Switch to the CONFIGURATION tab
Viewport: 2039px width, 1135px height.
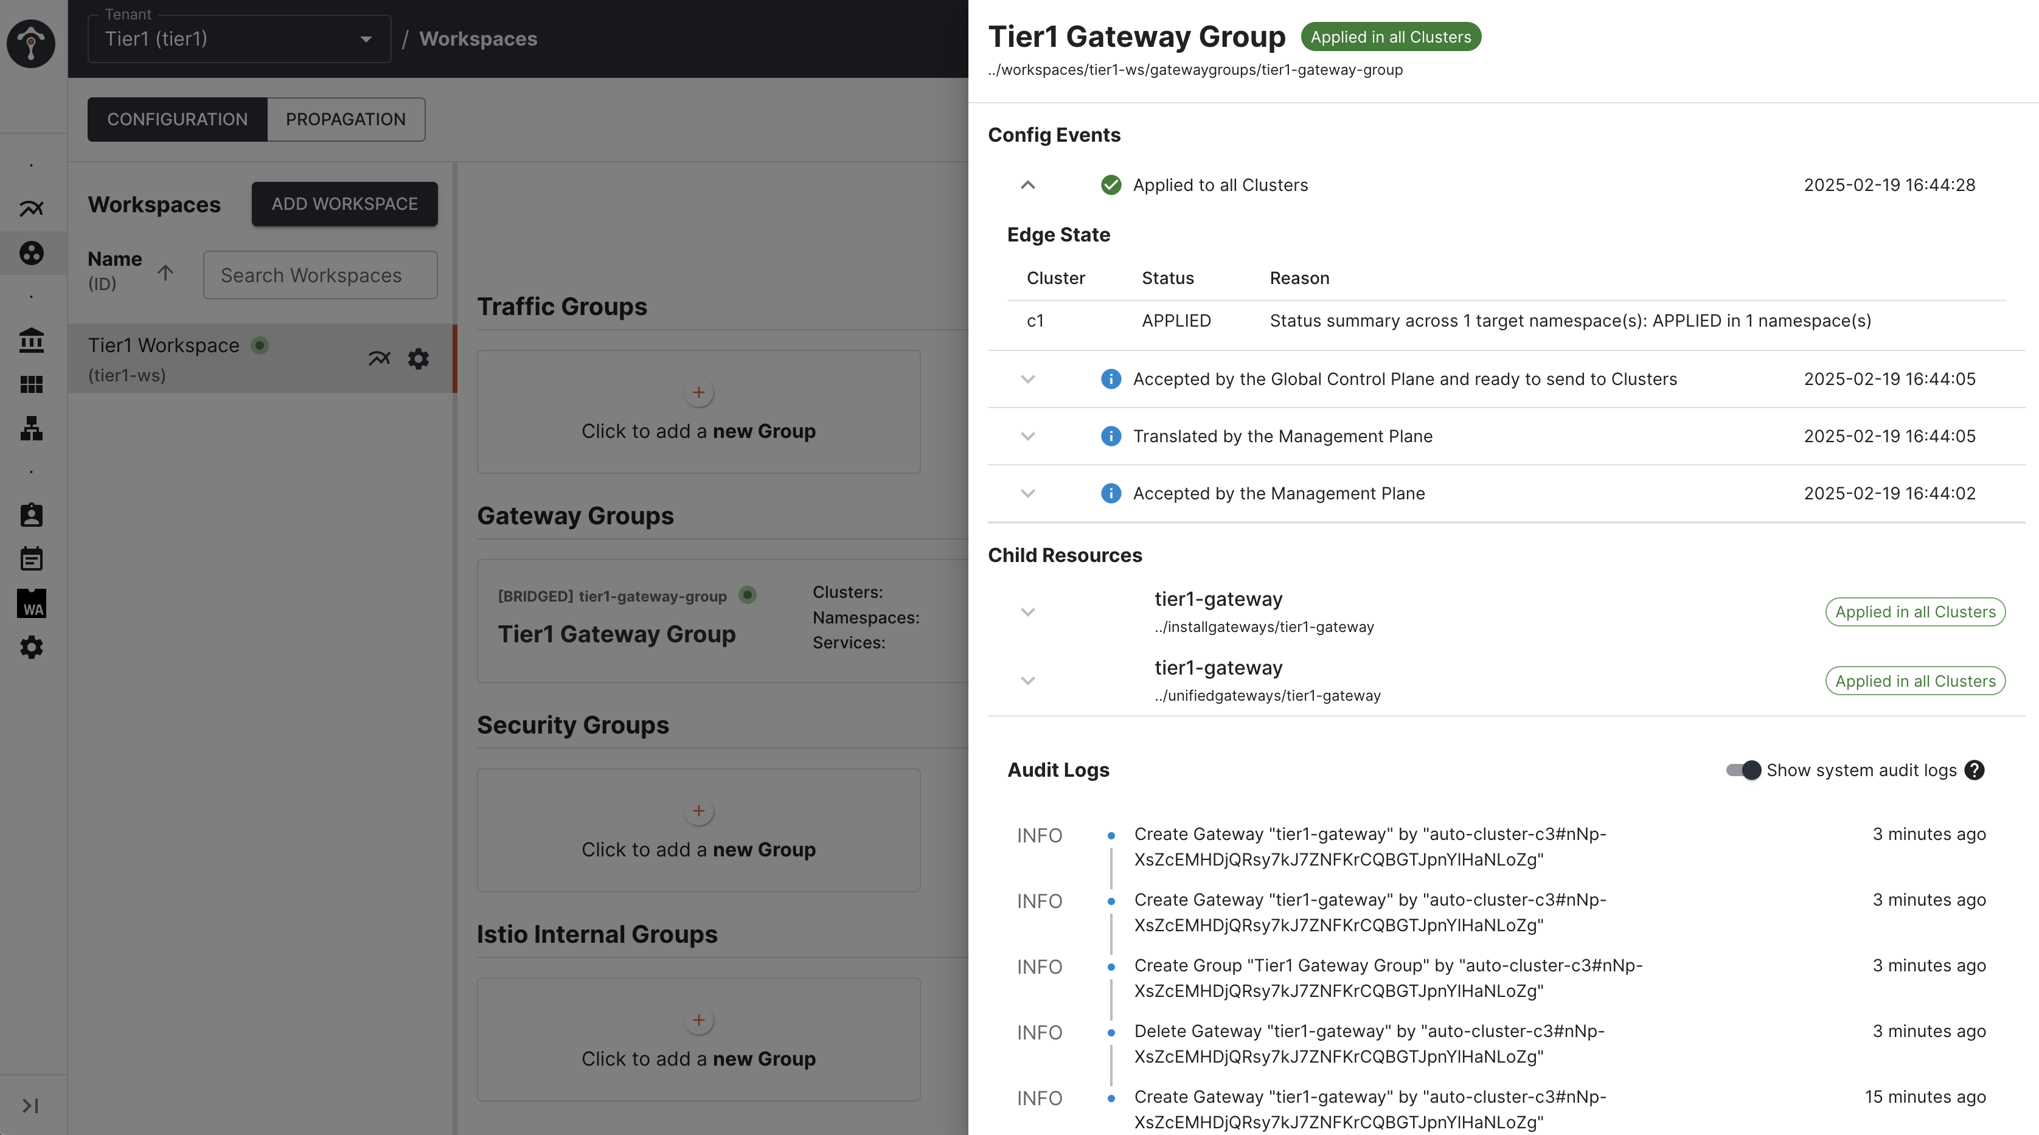point(178,119)
